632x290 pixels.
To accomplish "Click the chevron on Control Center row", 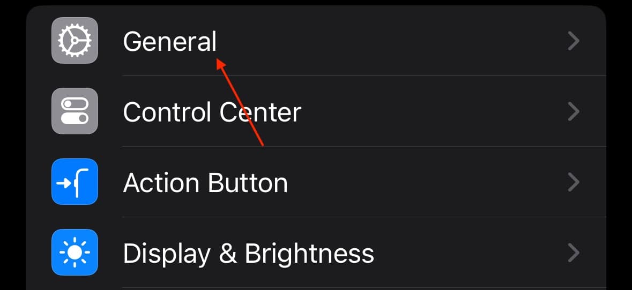I will (x=574, y=112).
